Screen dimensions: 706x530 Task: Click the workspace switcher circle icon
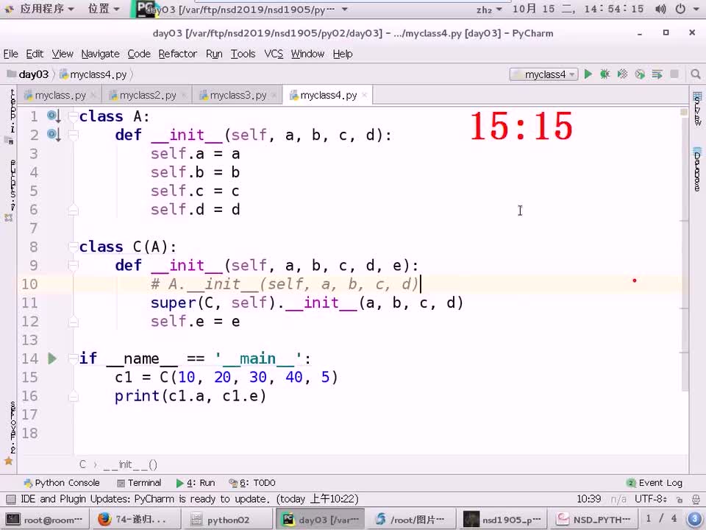click(x=693, y=519)
